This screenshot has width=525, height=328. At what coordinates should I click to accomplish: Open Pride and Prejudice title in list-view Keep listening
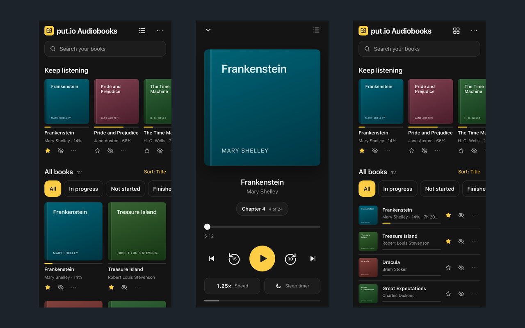(430, 133)
